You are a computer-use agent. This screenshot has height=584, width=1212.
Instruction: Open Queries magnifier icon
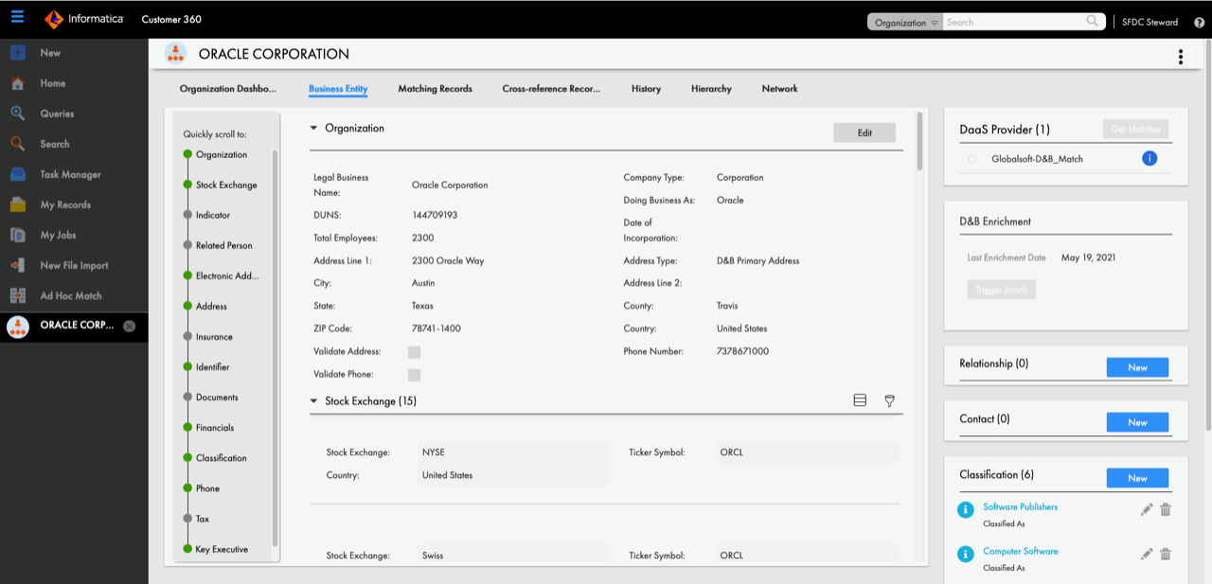pyautogui.click(x=17, y=114)
